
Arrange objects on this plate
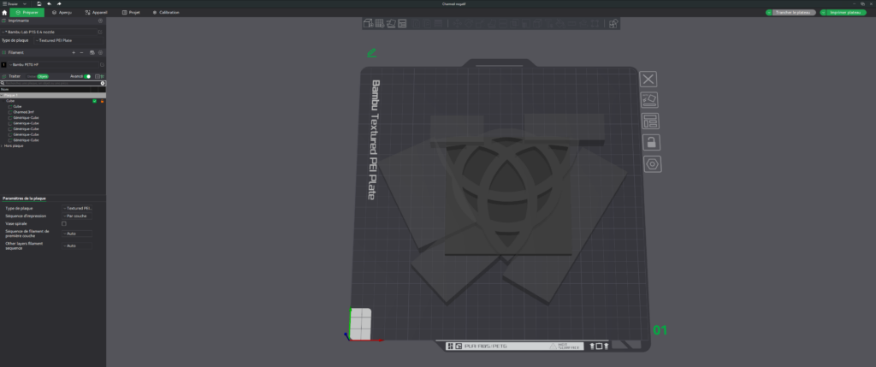[x=651, y=121]
